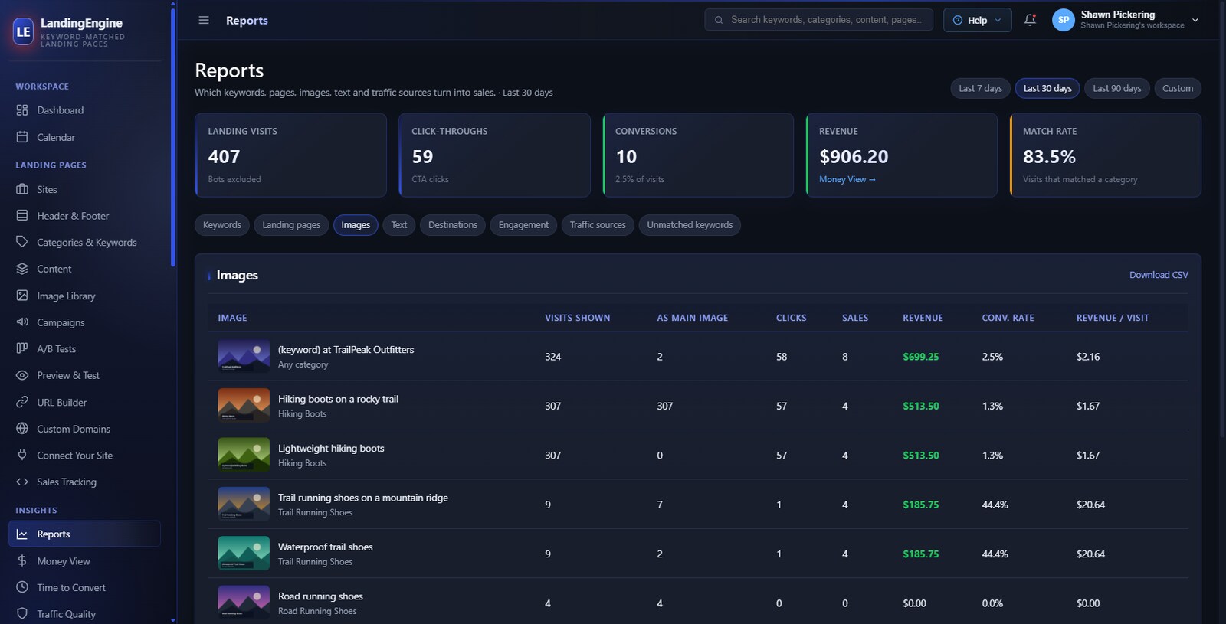Image resolution: width=1226 pixels, height=624 pixels.
Task: Select the Text report tab
Action: tap(399, 225)
